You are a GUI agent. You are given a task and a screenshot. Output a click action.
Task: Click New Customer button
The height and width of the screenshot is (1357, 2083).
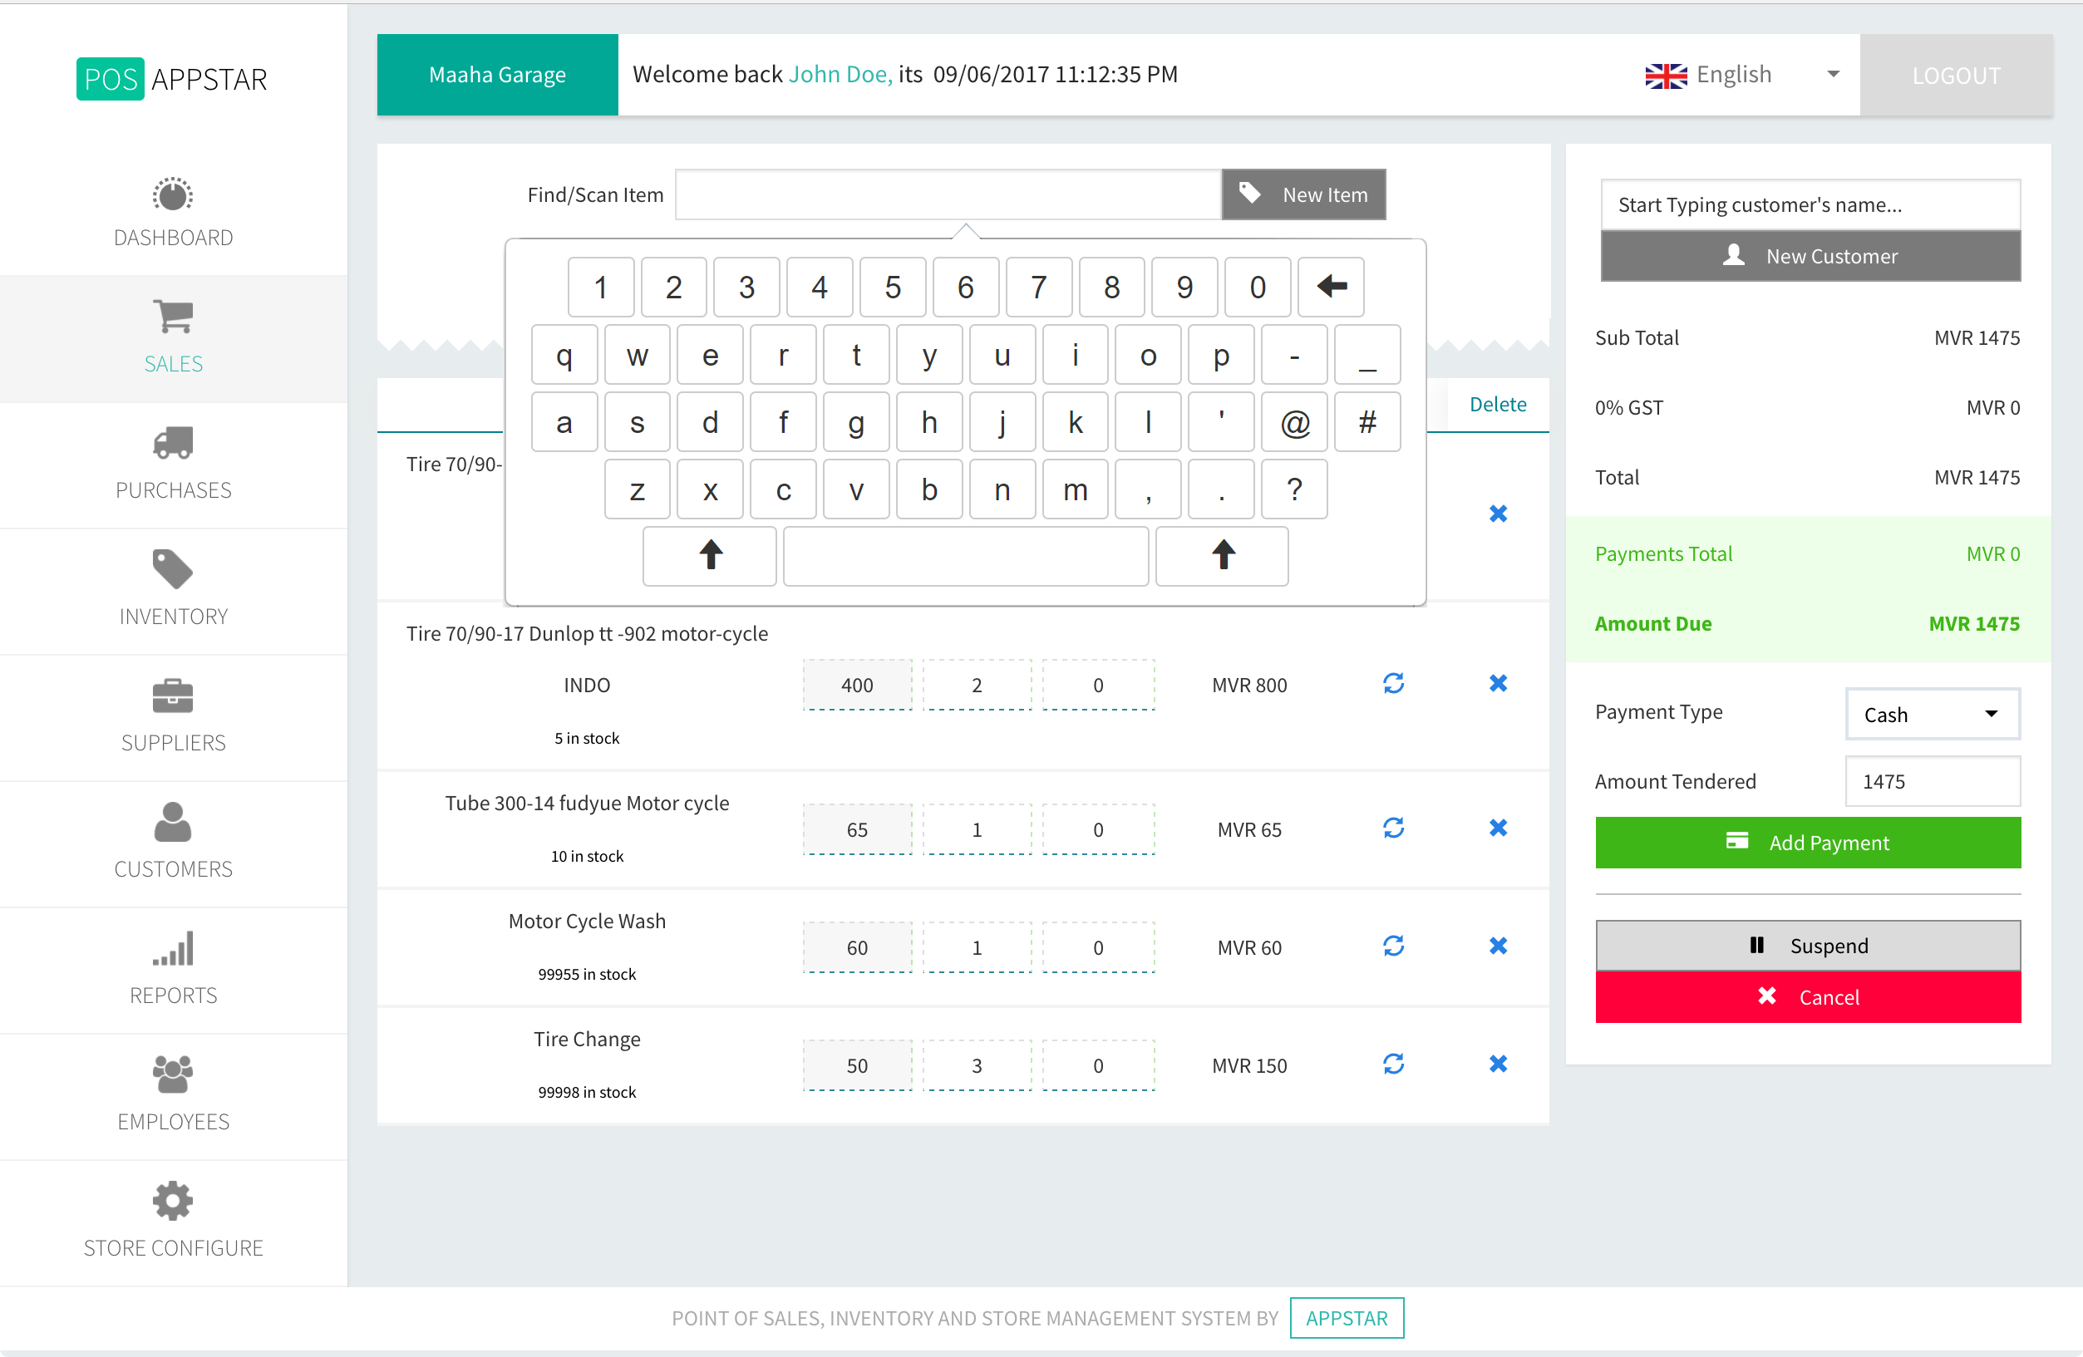pyautogui.click(x=1810, y=256)
